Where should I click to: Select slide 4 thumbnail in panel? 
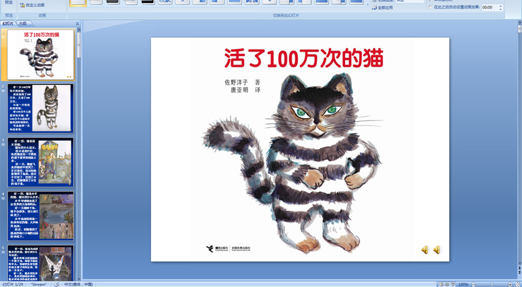tap(41, 216)
